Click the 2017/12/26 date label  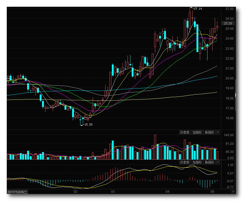point(17,192)
